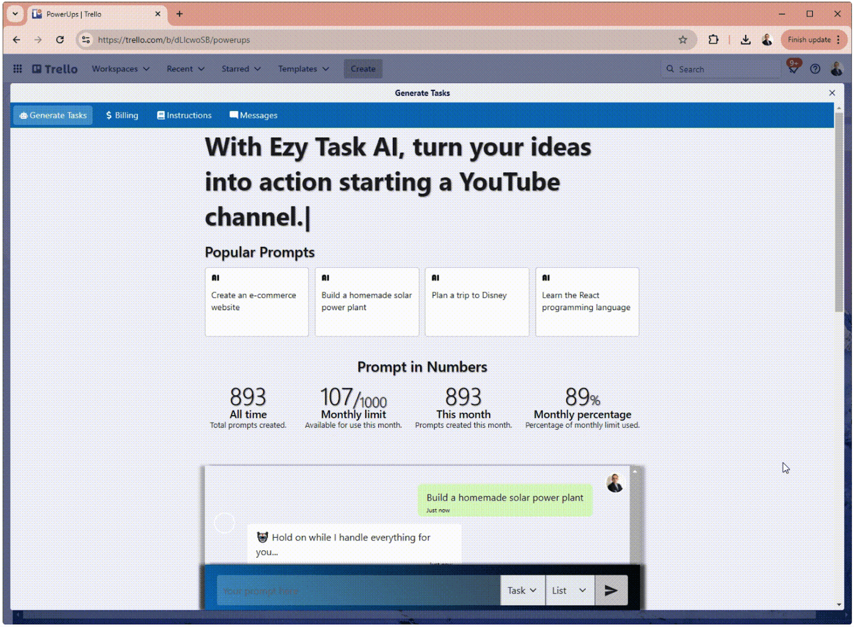Click the Create button
Viewport: 854px width, 627px height.
pyautogui.click(x=363, y=69)
